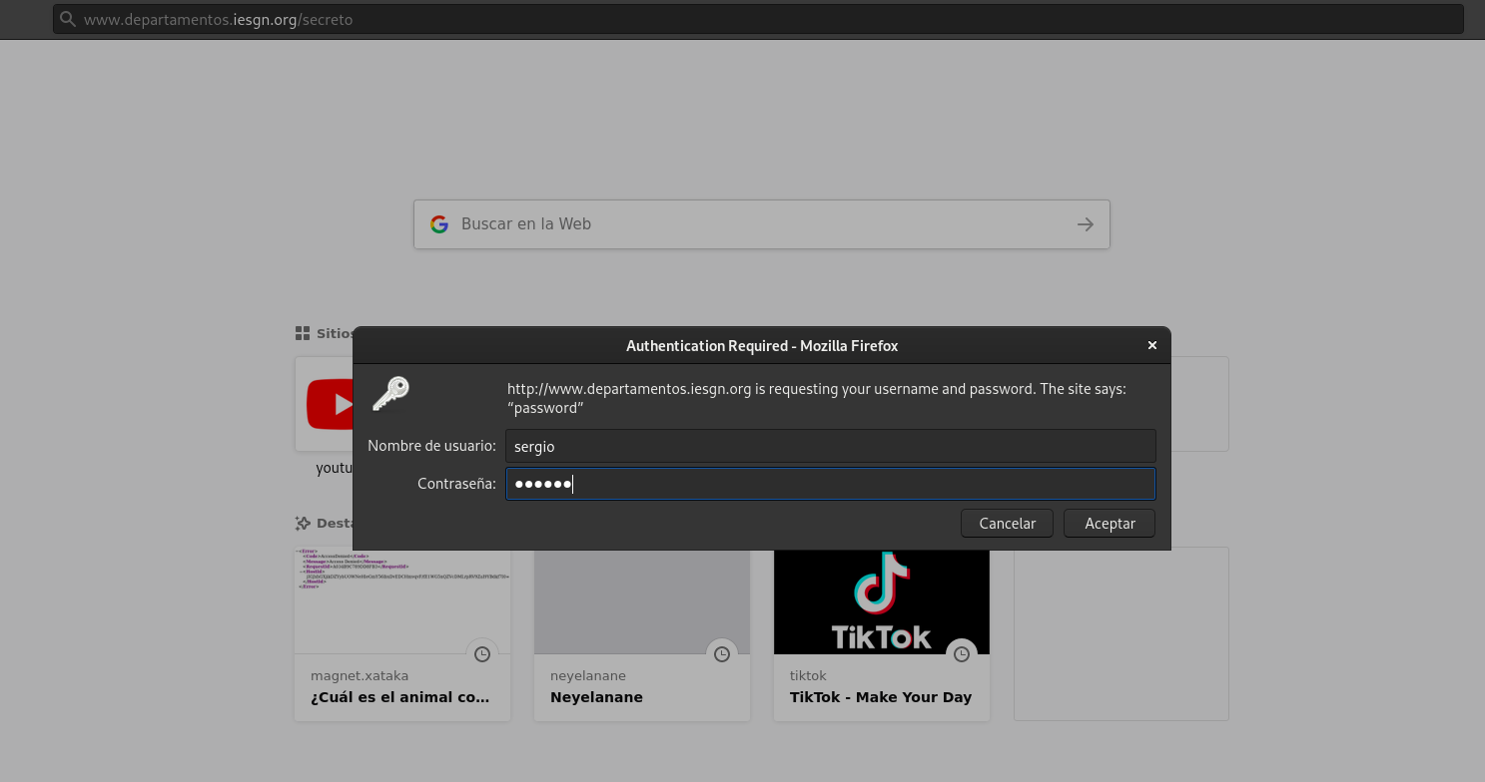Click the clock icon on the Neyelanane card
The width and height of the screenshot is (1485, 782).
click(x=722, y=654)
